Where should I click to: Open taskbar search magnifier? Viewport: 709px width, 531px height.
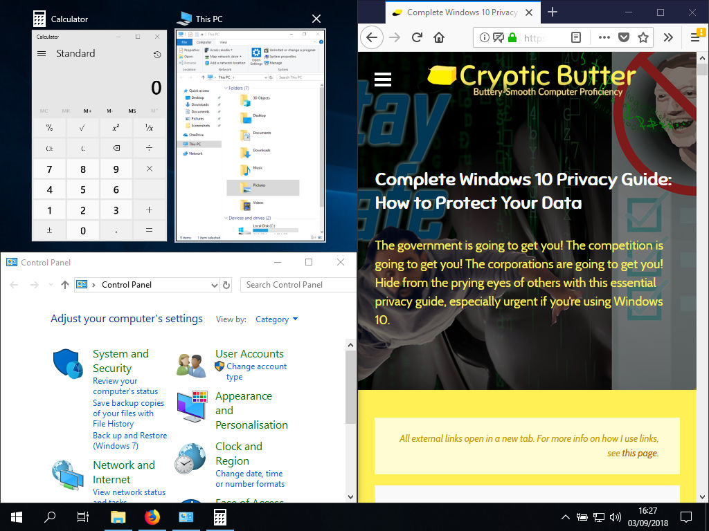pyautogui.click(x=50, y=517)
